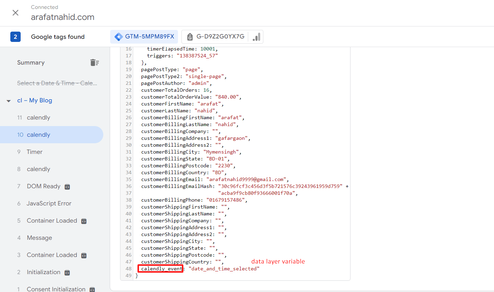The height and width of the screenshot is (292, 494).
Task: Select event 4 Message
Action: (52, 238)
